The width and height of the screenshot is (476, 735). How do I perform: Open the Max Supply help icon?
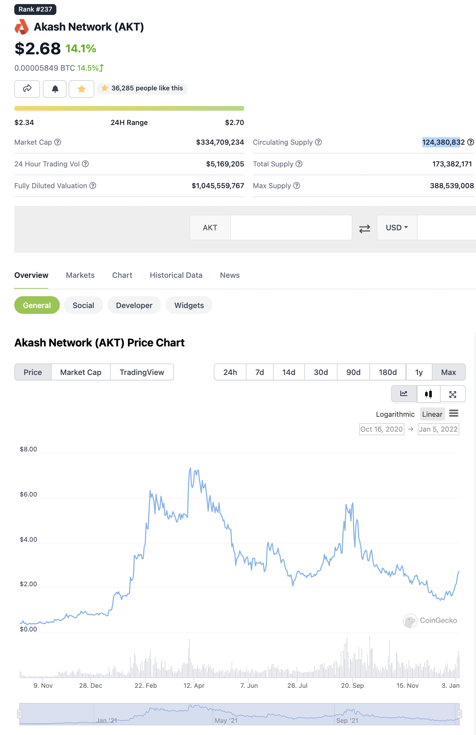(297, 186)
